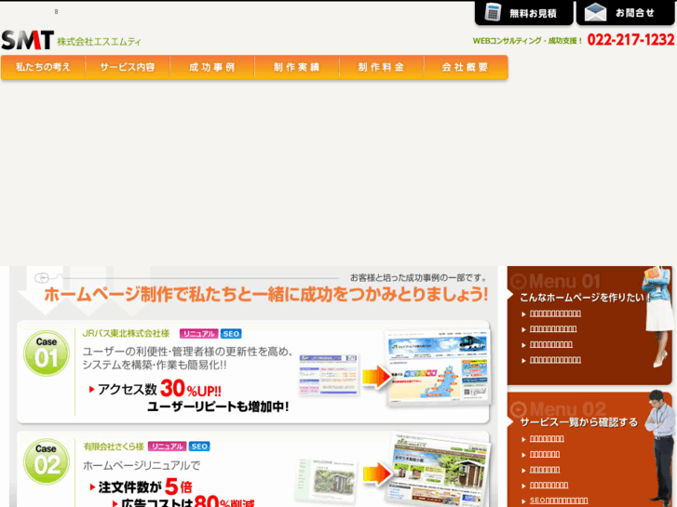Open the 無料お見積 estimate button with calculator icon
The height and width of the screenshot is (507, 677).
(x=523, y=13)
